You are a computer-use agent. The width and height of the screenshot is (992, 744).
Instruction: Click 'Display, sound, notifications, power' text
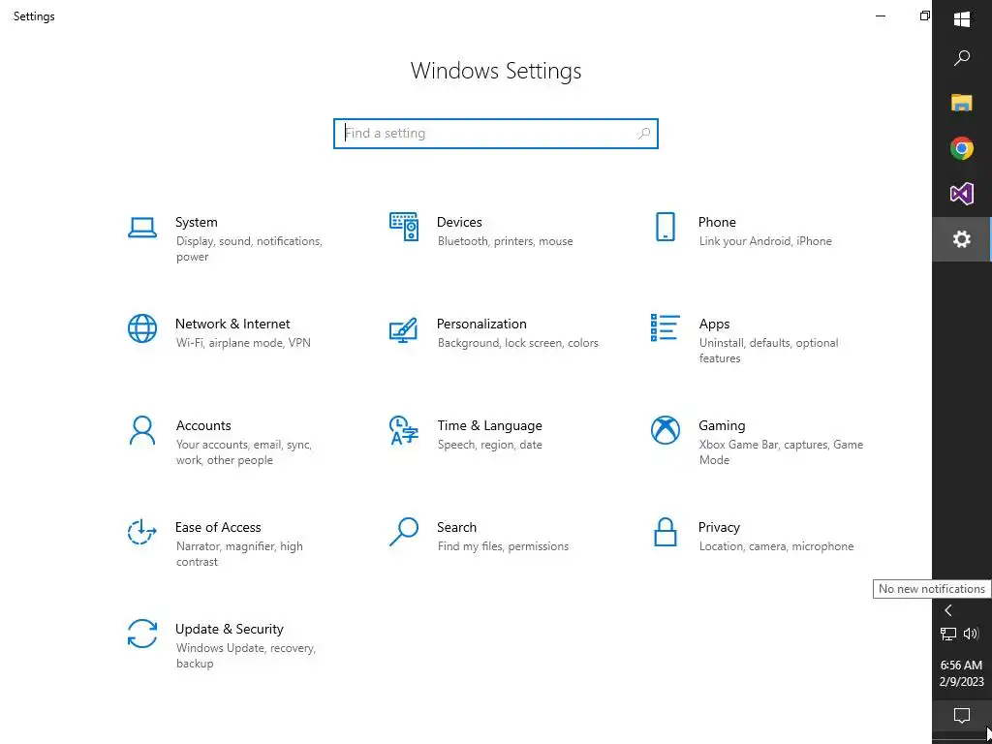(249, 249)
